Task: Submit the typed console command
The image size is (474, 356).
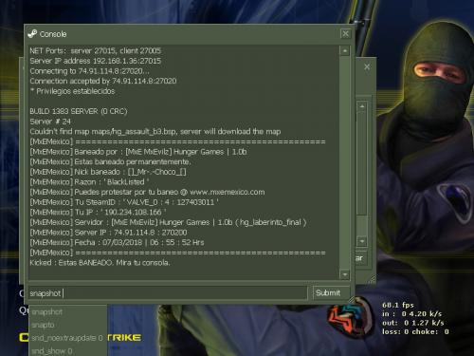Action: pyautogui.click(x=331, y=293)
